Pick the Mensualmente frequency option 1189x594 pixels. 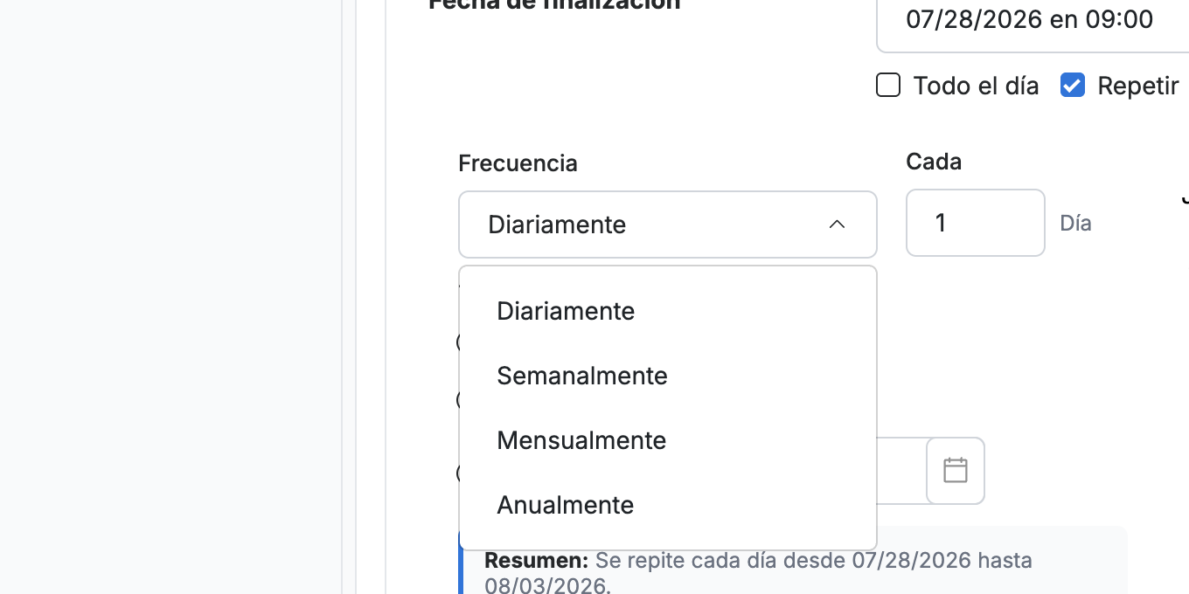pos(667,440)
